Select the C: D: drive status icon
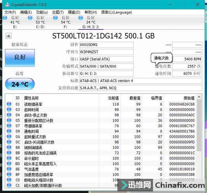The height and width of the screenshot is (193, 207). click(30, 18)
